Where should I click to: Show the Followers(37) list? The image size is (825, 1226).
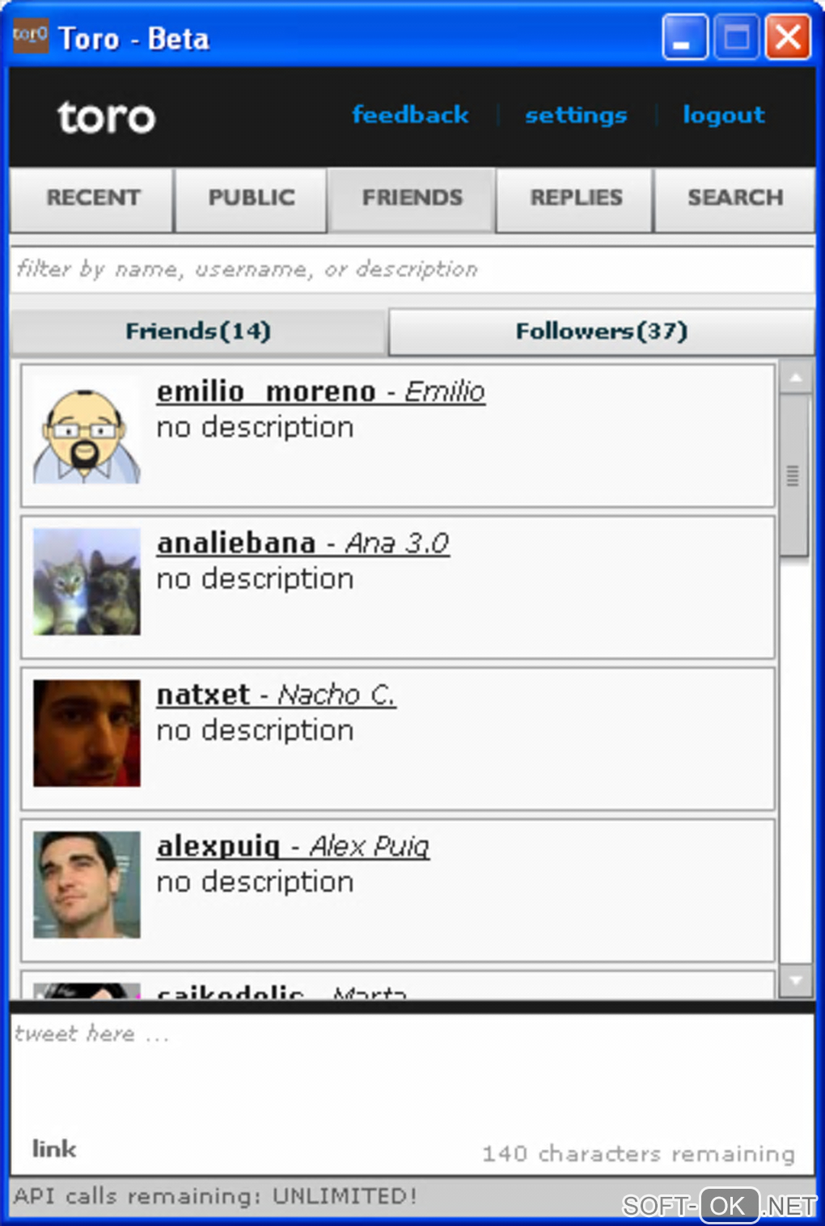point(601,332)
